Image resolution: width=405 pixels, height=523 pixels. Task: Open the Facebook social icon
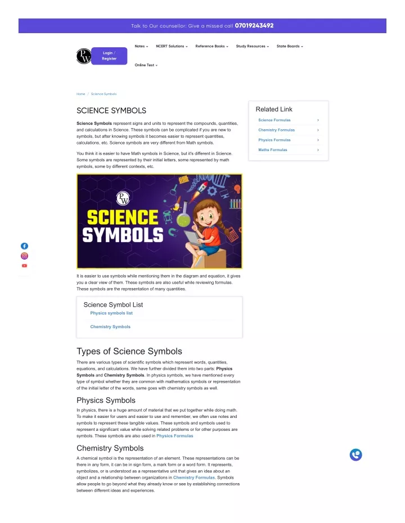pyautogui.click(x=24, y=246)
